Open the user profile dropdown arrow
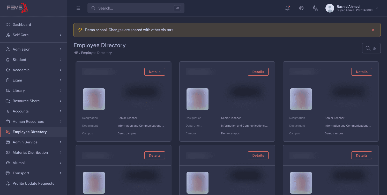This screenshot has height=195, width=387. tap(377, 8)
